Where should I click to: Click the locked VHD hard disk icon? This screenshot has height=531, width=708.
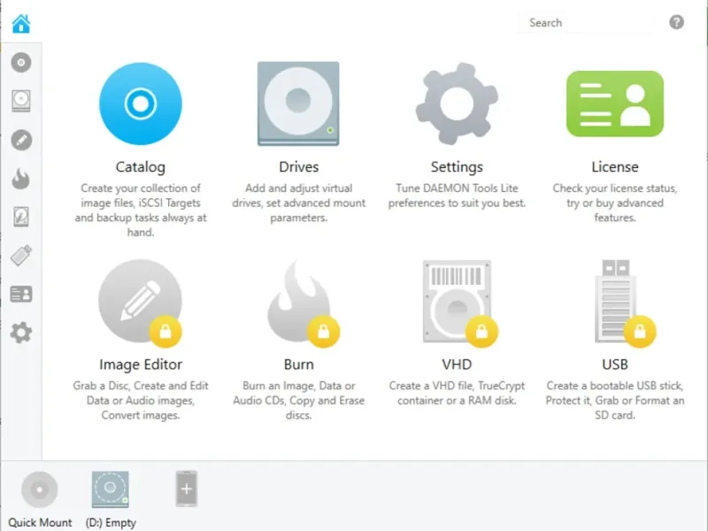[x=458, y=302]
